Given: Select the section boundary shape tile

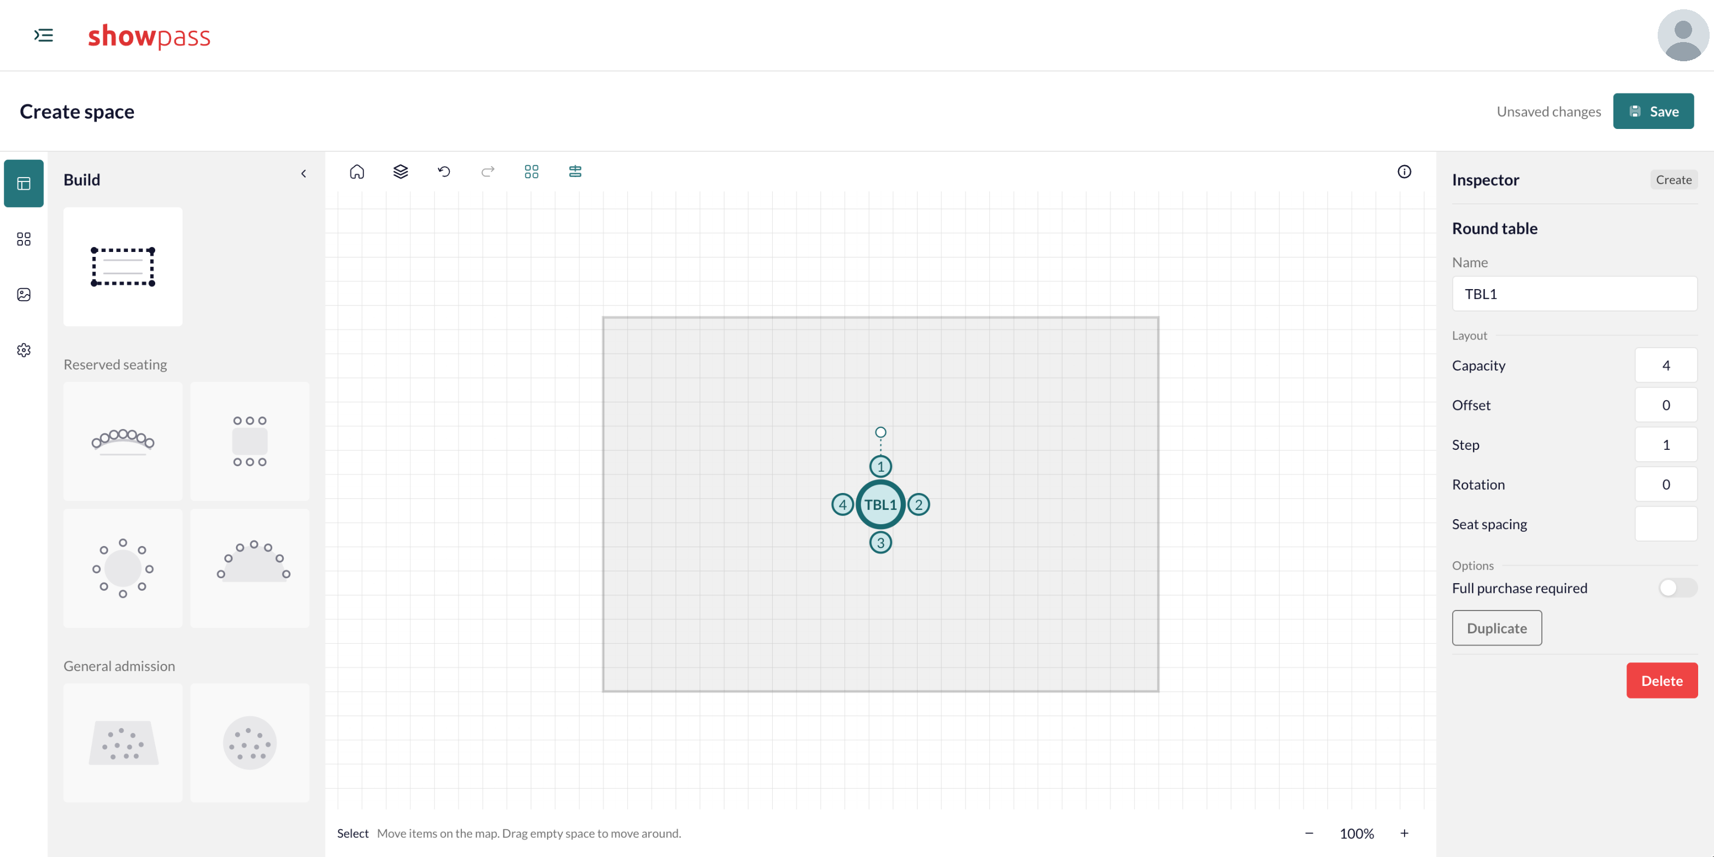Looking at the screenshot, I should 122,267.
